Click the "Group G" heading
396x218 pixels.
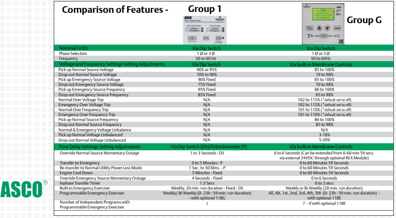pos(364,20)
